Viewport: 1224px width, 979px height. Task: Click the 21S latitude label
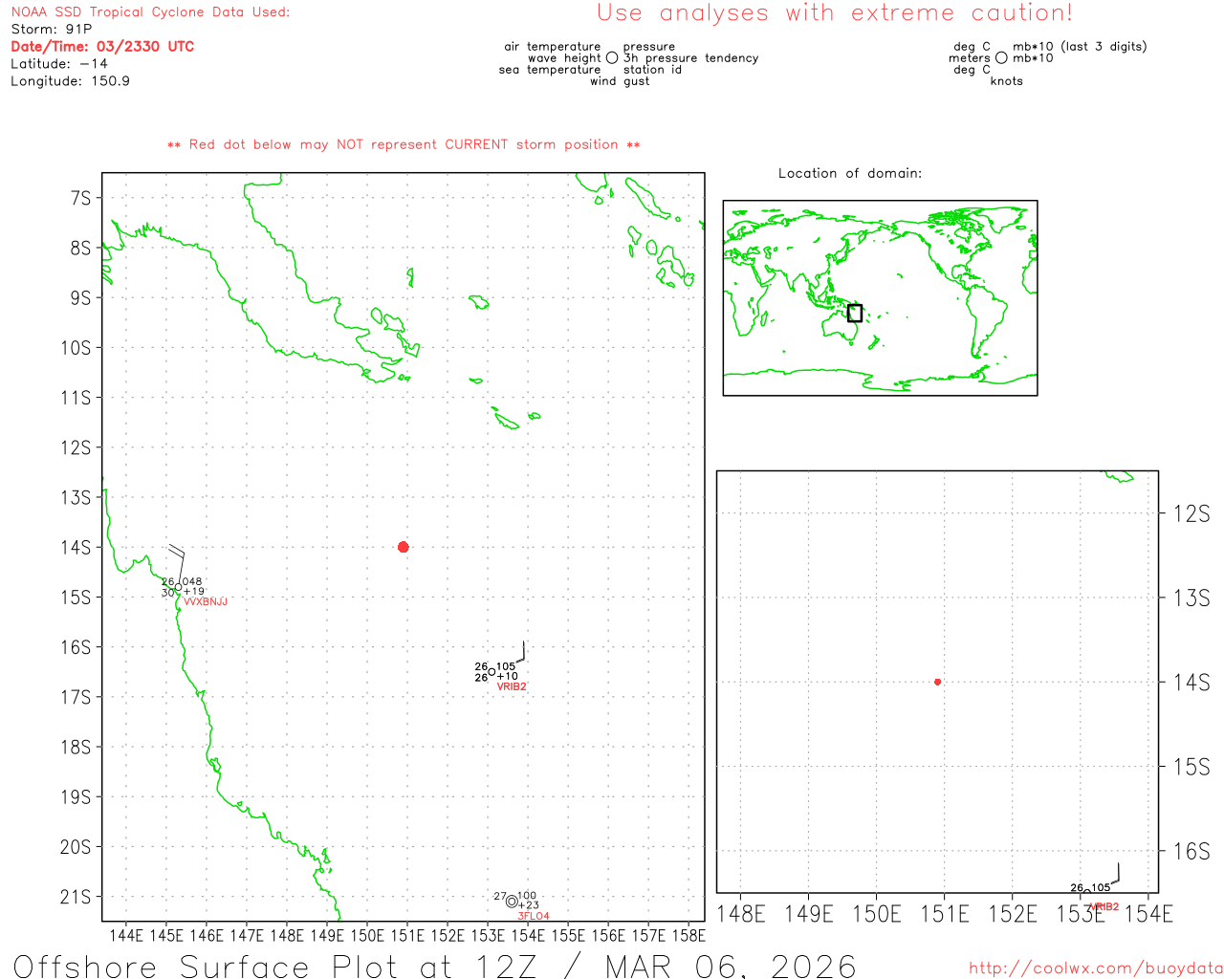click(76, 897)
